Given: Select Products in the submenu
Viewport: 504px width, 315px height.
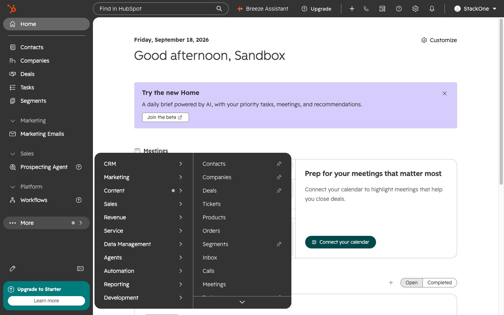Looking at the screenshot, I should (242, 217).
